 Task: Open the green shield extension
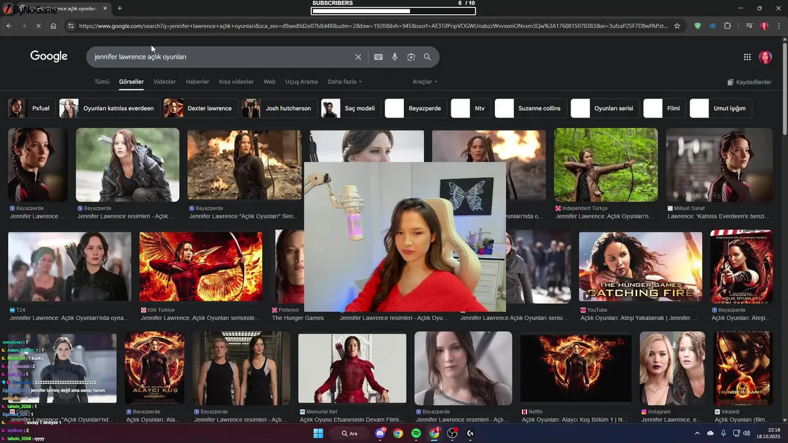coord(698,26)
